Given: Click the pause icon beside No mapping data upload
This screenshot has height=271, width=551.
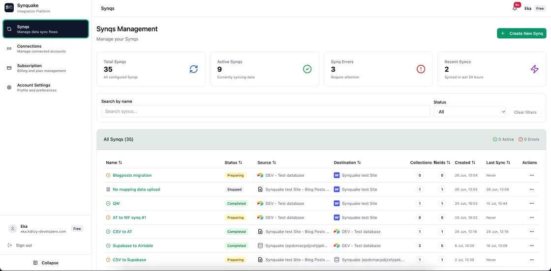Looking at the screenshot, I should (108, 190).
